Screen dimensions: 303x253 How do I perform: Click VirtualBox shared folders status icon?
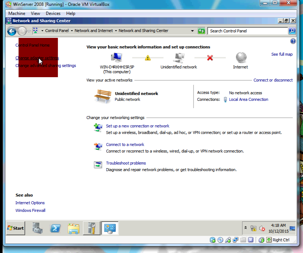click(243, 240)
